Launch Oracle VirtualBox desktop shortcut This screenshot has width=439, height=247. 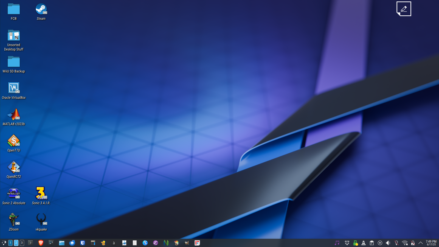coord(14,91)
